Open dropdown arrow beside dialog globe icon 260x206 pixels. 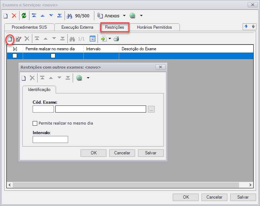88,78
